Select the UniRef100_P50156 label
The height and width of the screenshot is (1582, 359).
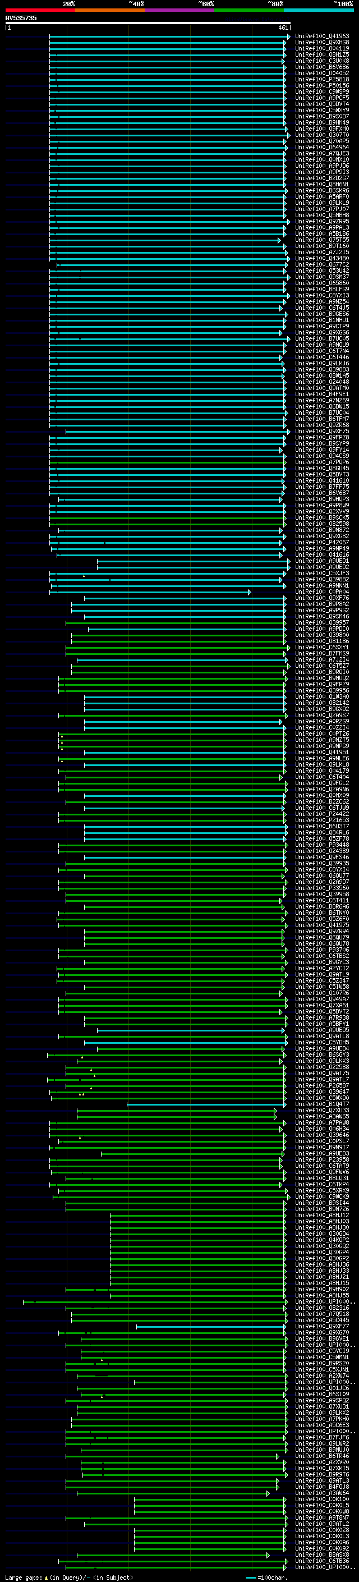click(322, 85)
